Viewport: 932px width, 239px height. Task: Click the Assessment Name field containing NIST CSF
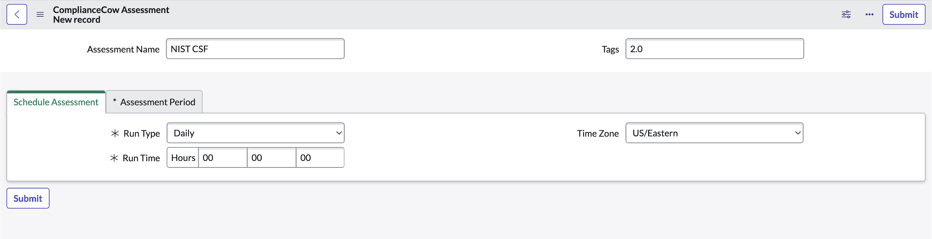(255, 48)
